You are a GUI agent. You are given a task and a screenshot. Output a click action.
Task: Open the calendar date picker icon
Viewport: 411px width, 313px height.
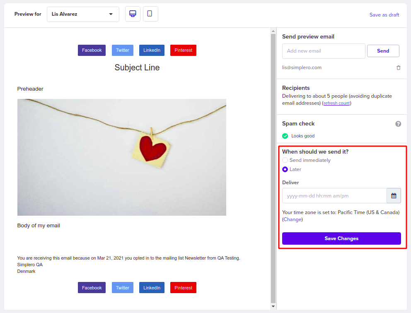(x=394, y=196)
